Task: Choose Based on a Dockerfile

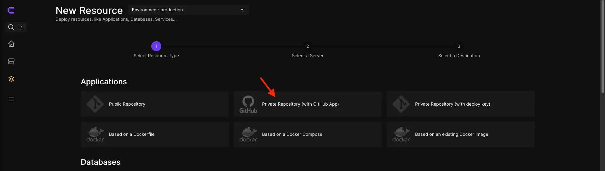Action: click(x=155, y=134)
